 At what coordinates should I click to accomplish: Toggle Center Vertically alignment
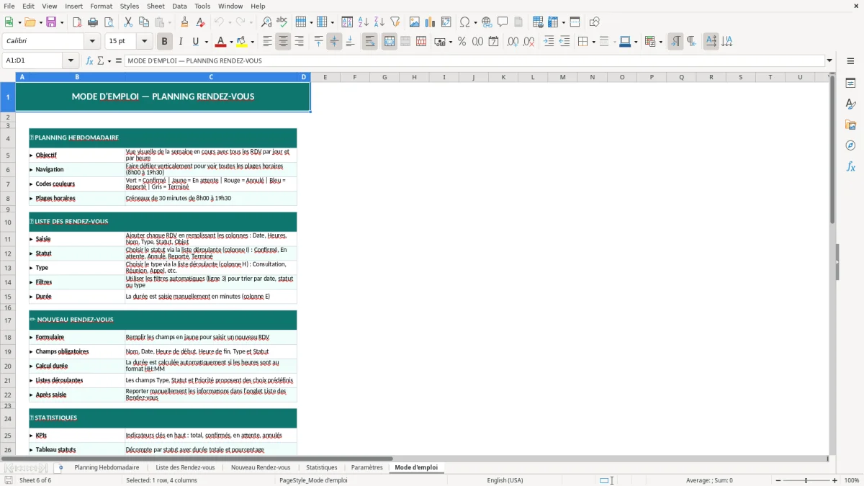[x=334, y=42]
